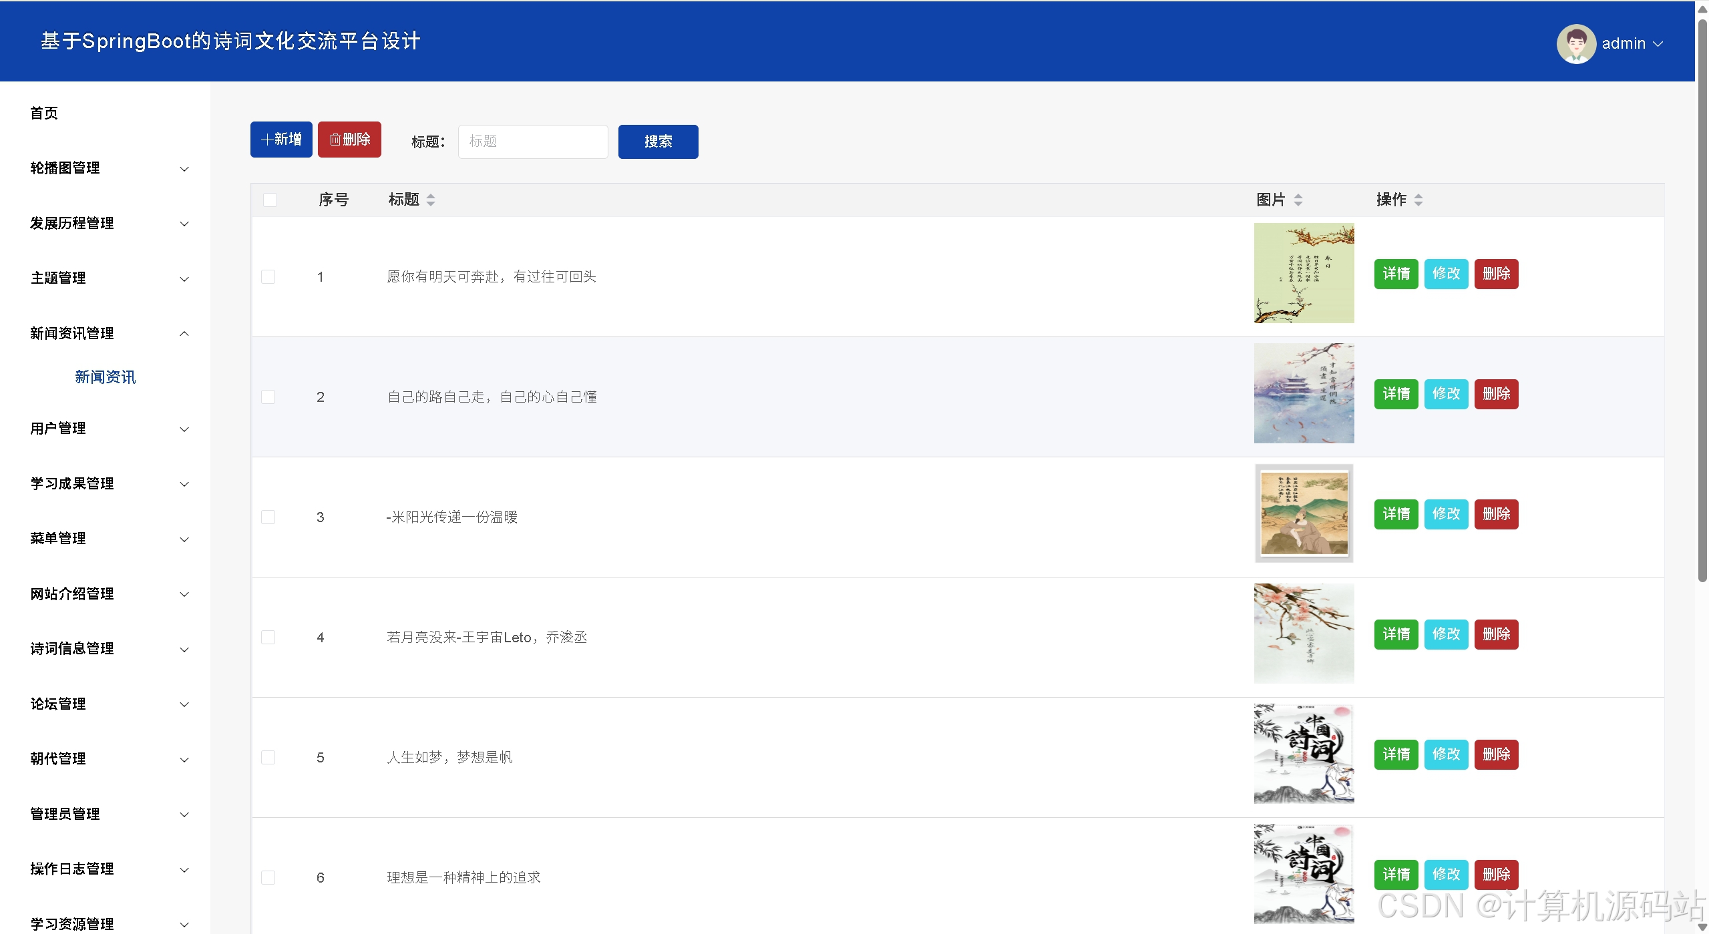This screenshot has width=1709, height=934.
Task: Open 首页 in the sidebar
Action: pyautogui.click(x=44, y=113)
